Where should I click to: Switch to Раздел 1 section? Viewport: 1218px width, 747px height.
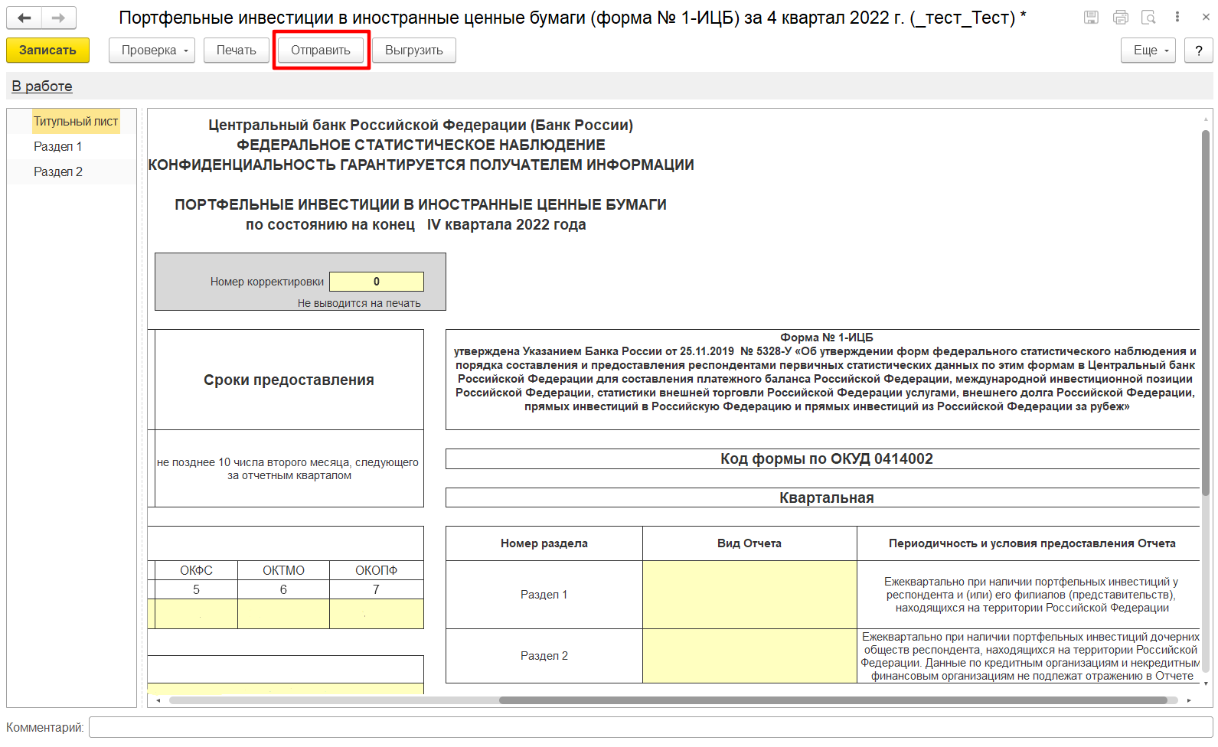coord(57,147)
